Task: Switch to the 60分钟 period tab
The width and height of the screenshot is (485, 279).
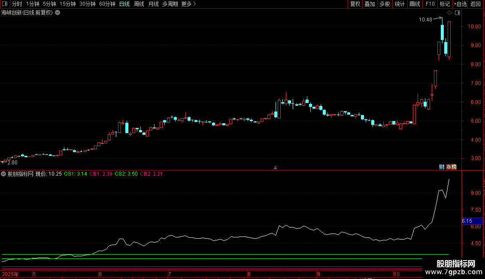Action: click(x=107, y=4)
